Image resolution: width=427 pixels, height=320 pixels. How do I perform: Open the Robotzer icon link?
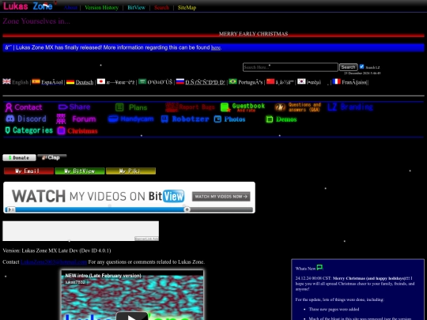click(x=185, y=119)
